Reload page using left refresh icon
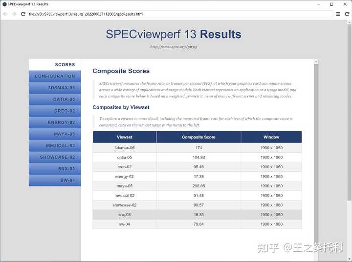The image size is (352, 262). pyautogui.click(x=23, y=14)
